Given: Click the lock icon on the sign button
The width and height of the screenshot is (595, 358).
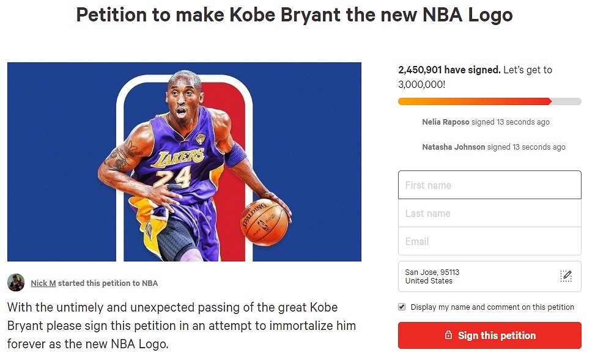Looking at the screenshot, I should pos(448,335).
